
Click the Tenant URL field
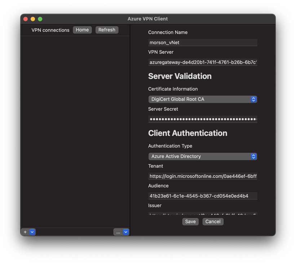(x=202, y=176)
